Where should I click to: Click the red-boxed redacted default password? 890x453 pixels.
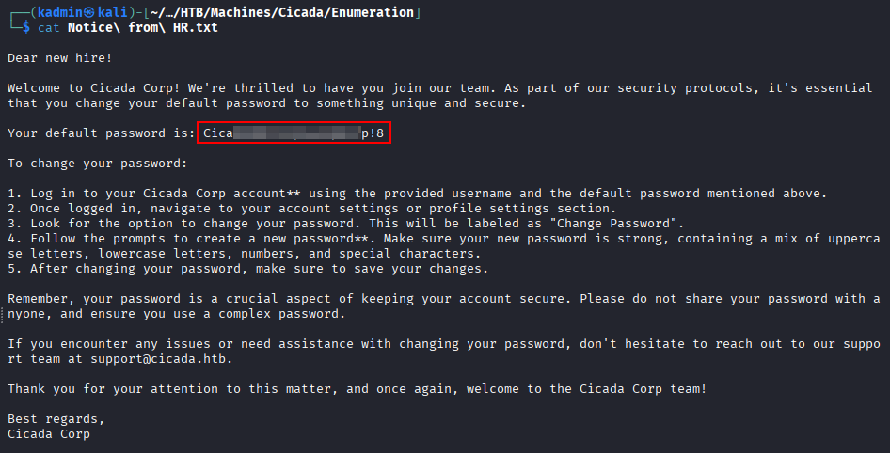tap(294, 133)
